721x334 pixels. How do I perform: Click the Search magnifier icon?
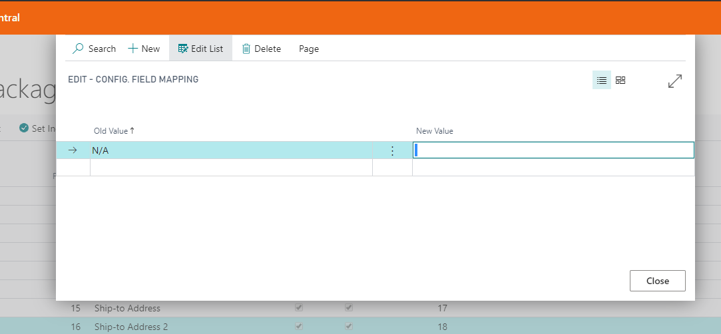pos(79,49)
